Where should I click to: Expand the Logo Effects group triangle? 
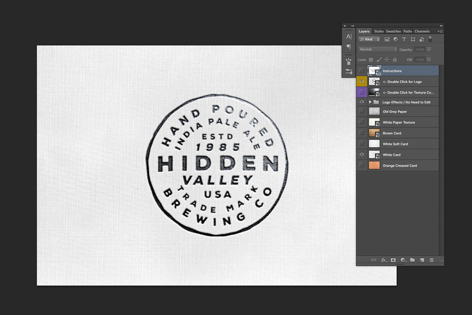370,102
